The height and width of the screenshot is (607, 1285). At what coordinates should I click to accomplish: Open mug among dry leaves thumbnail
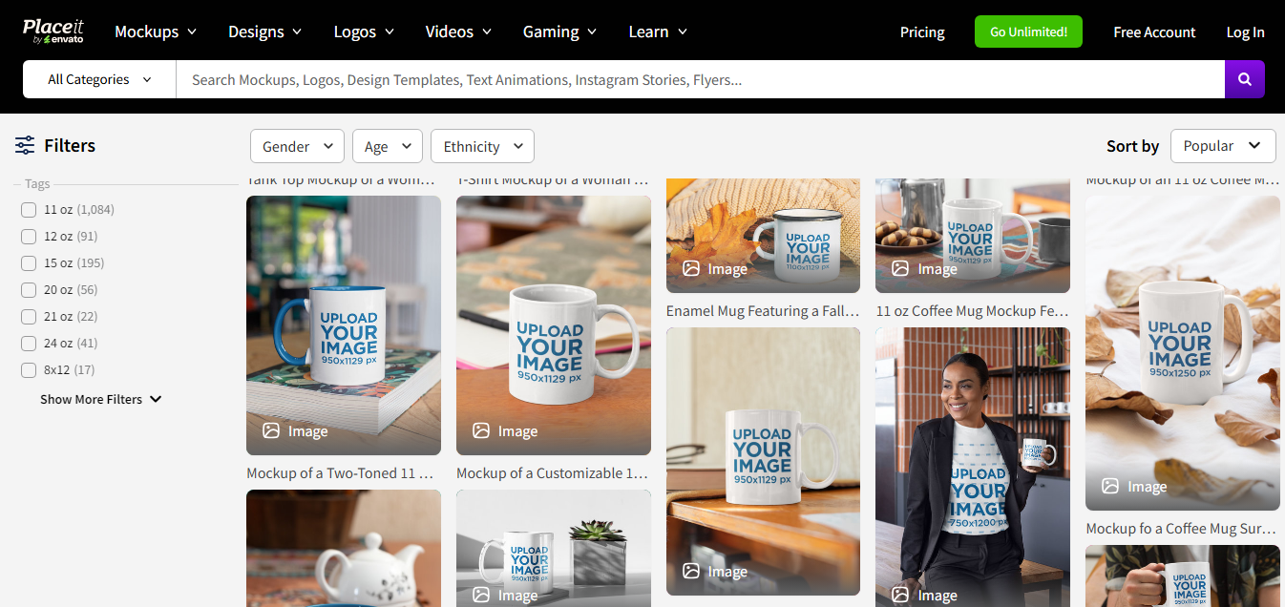coord(1183,353)
